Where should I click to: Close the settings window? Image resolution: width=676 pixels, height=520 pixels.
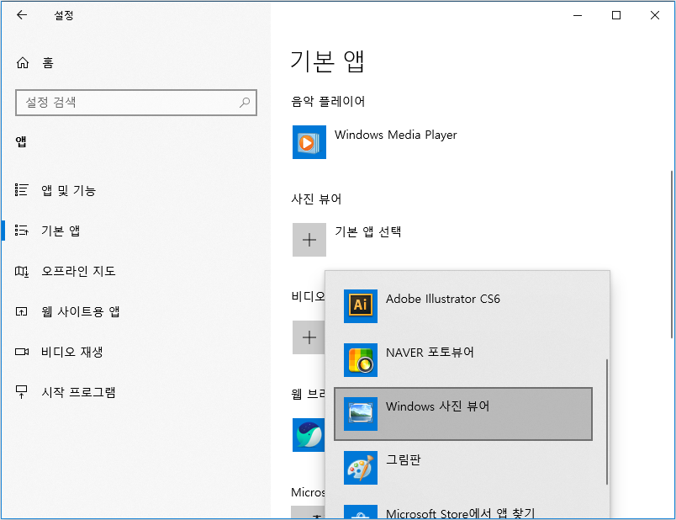[654, 15]
